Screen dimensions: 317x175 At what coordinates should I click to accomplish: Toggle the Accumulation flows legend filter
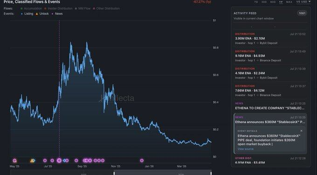[x=31, y=8]
